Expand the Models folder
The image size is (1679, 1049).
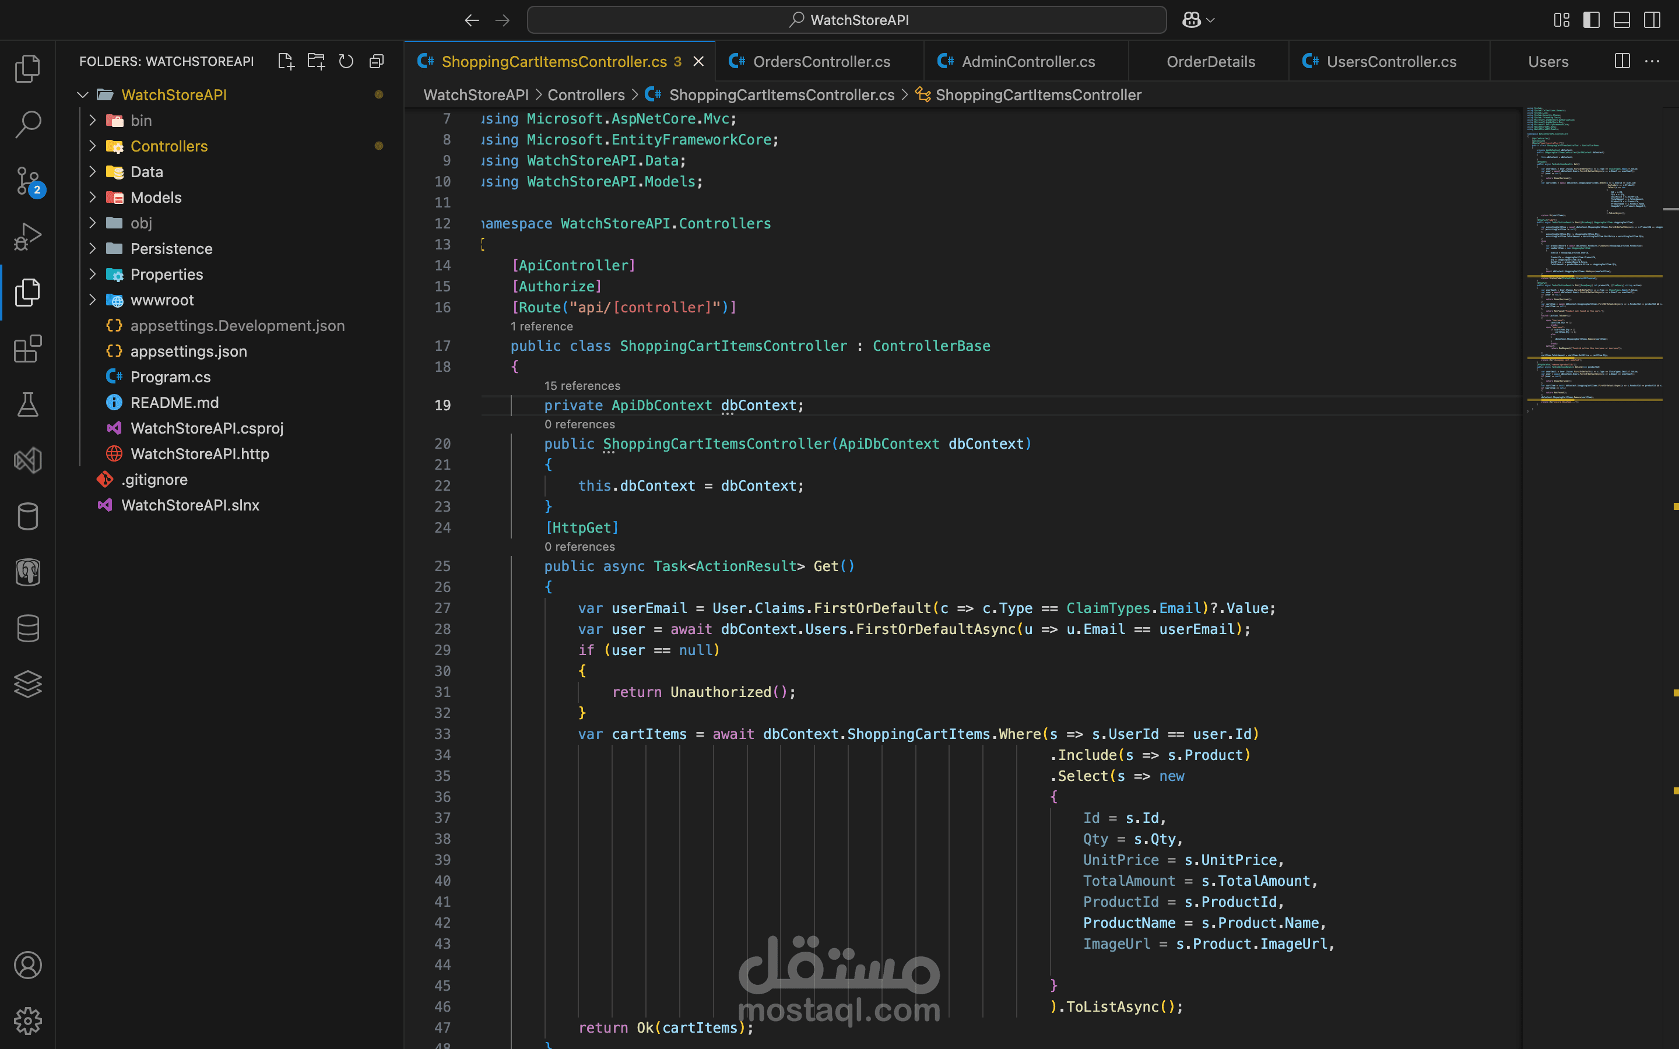click(92, 197)
